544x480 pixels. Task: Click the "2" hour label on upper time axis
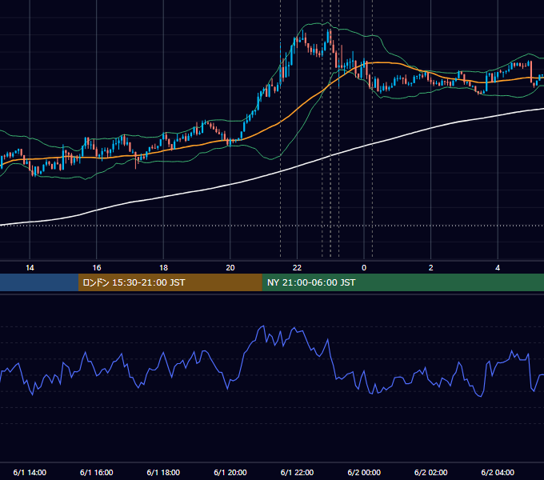pos(431,268)
